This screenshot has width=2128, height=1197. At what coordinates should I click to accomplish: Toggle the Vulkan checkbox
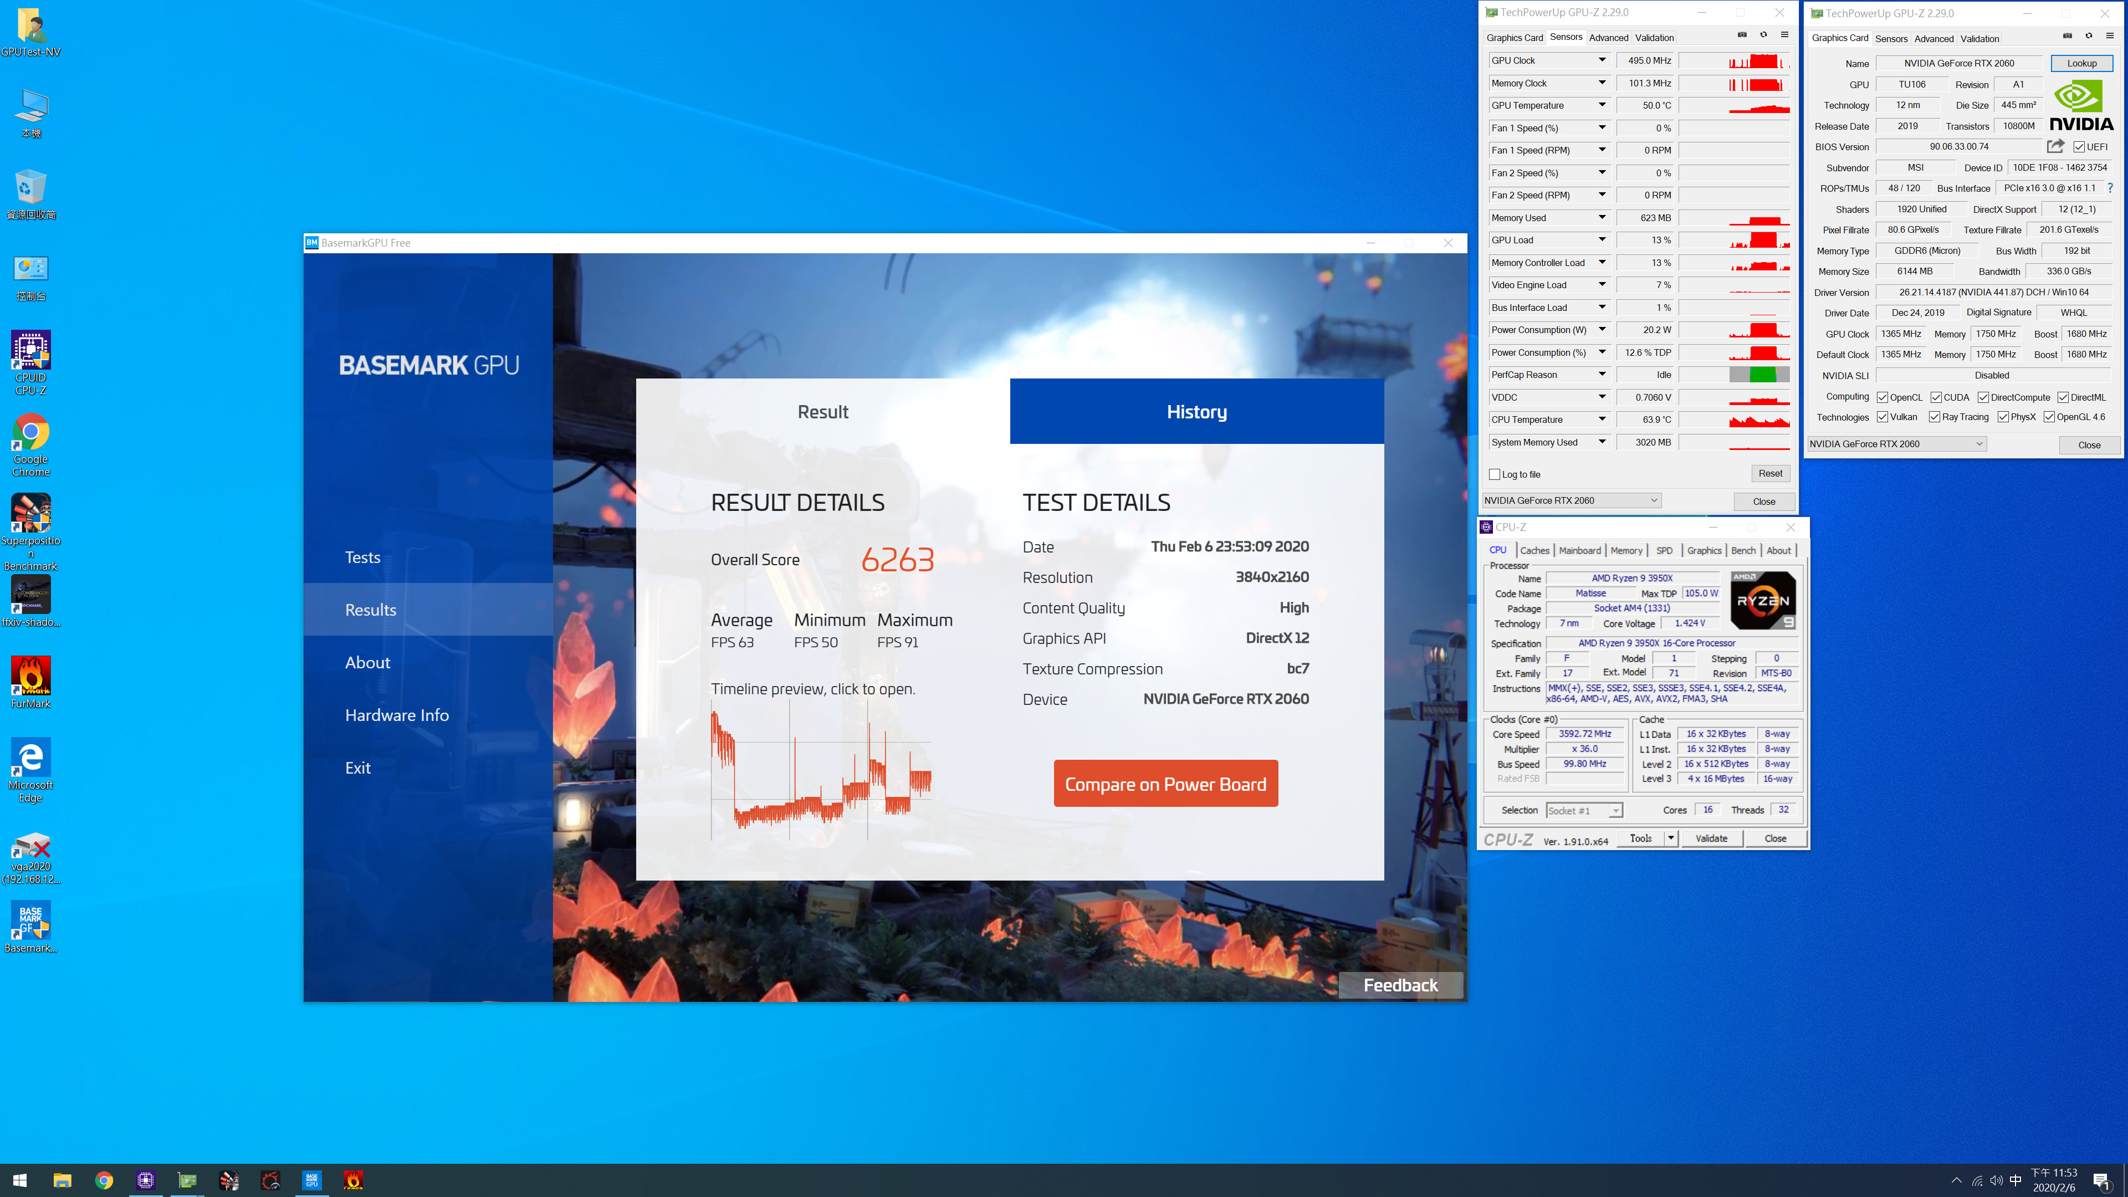point(1882,417)
